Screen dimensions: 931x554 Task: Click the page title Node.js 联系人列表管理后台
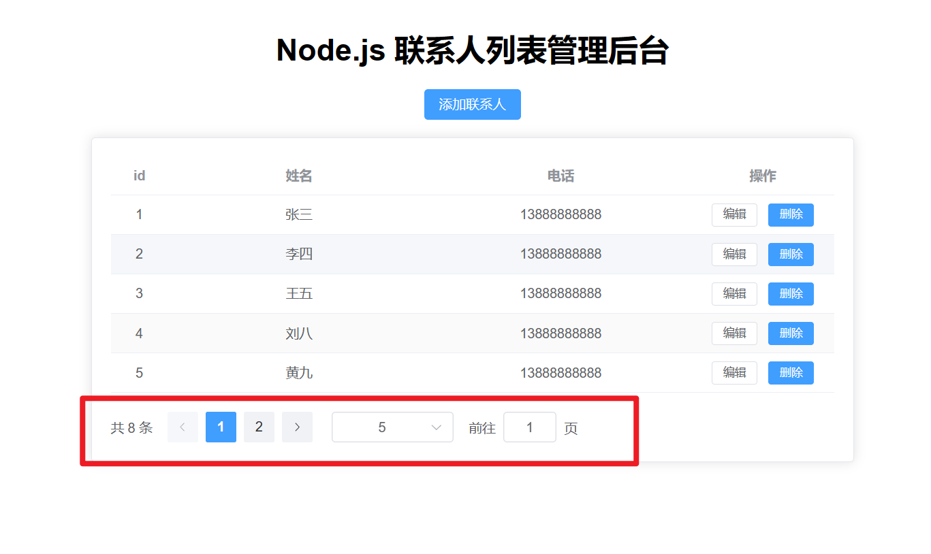(472, 50)
